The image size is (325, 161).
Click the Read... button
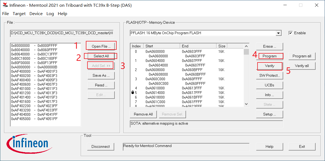(x=101, y=85)
